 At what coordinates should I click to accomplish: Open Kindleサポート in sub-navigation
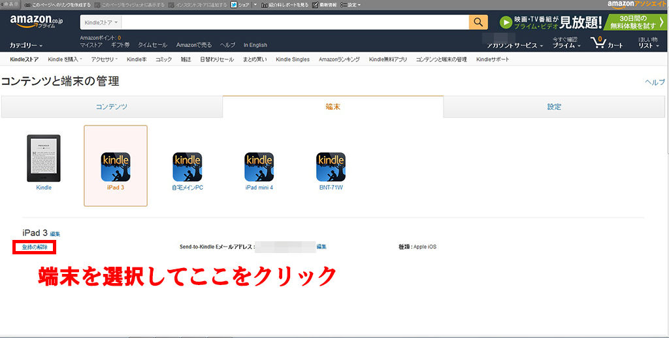[493, 59]
